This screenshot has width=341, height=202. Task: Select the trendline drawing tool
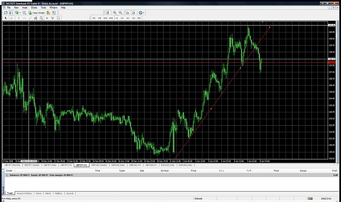[x=30, y=18]
